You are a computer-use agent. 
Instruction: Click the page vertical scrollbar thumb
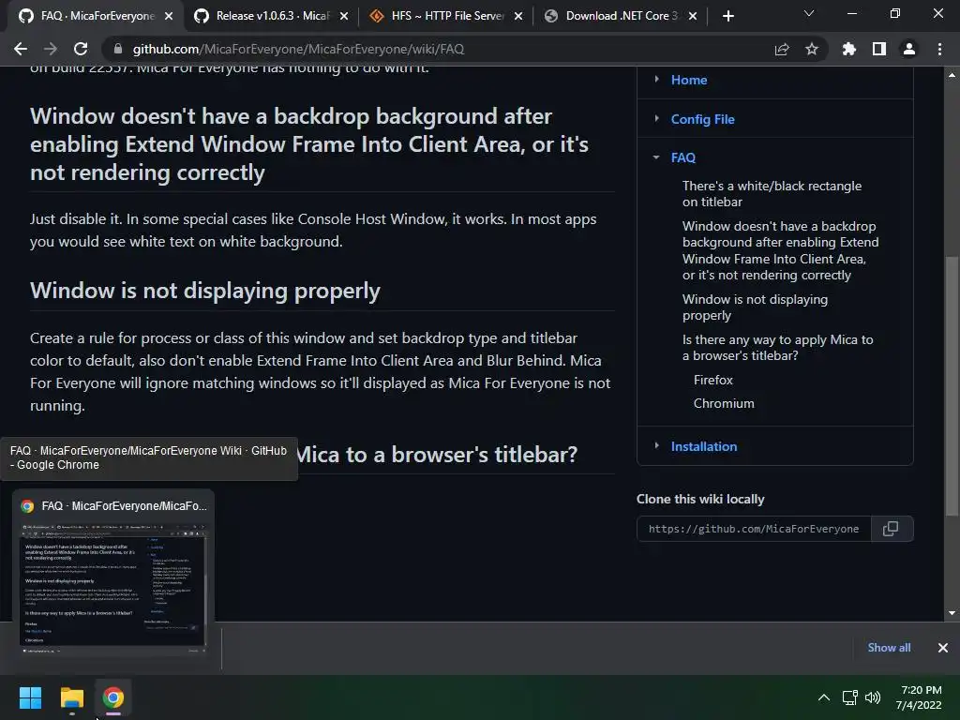click(952, 385)
